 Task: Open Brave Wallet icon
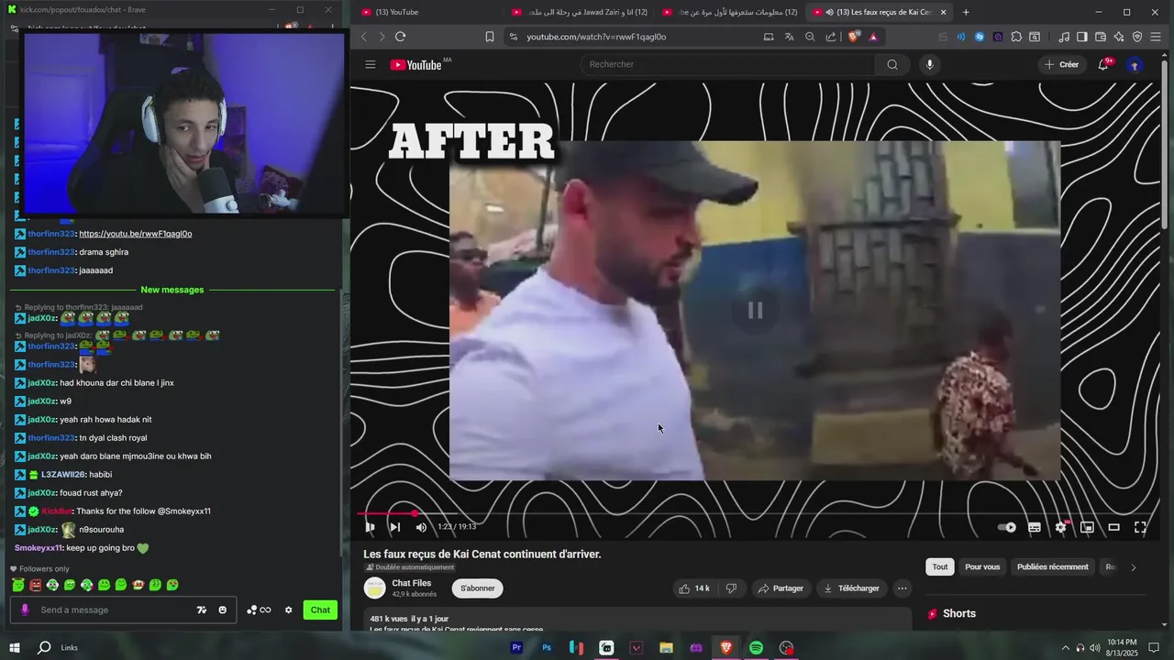(1101, 37)
